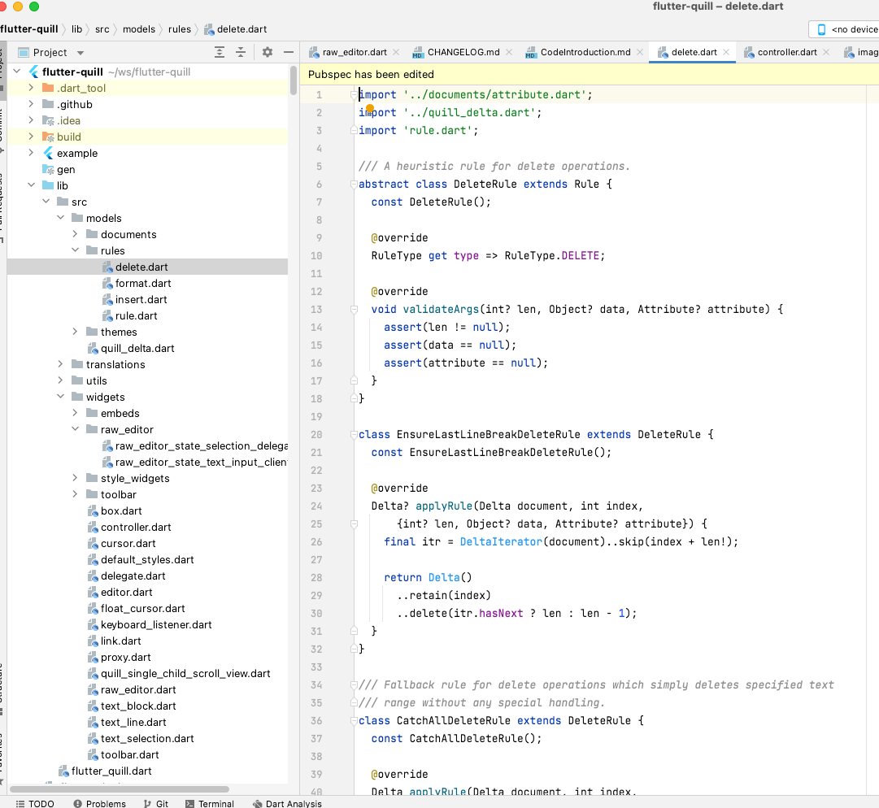This screenshot has width=879, height=808.
Task: Fold CatchAllDeleteRule class at line 36
Action: pyautogui.click(x=354, y=720)
